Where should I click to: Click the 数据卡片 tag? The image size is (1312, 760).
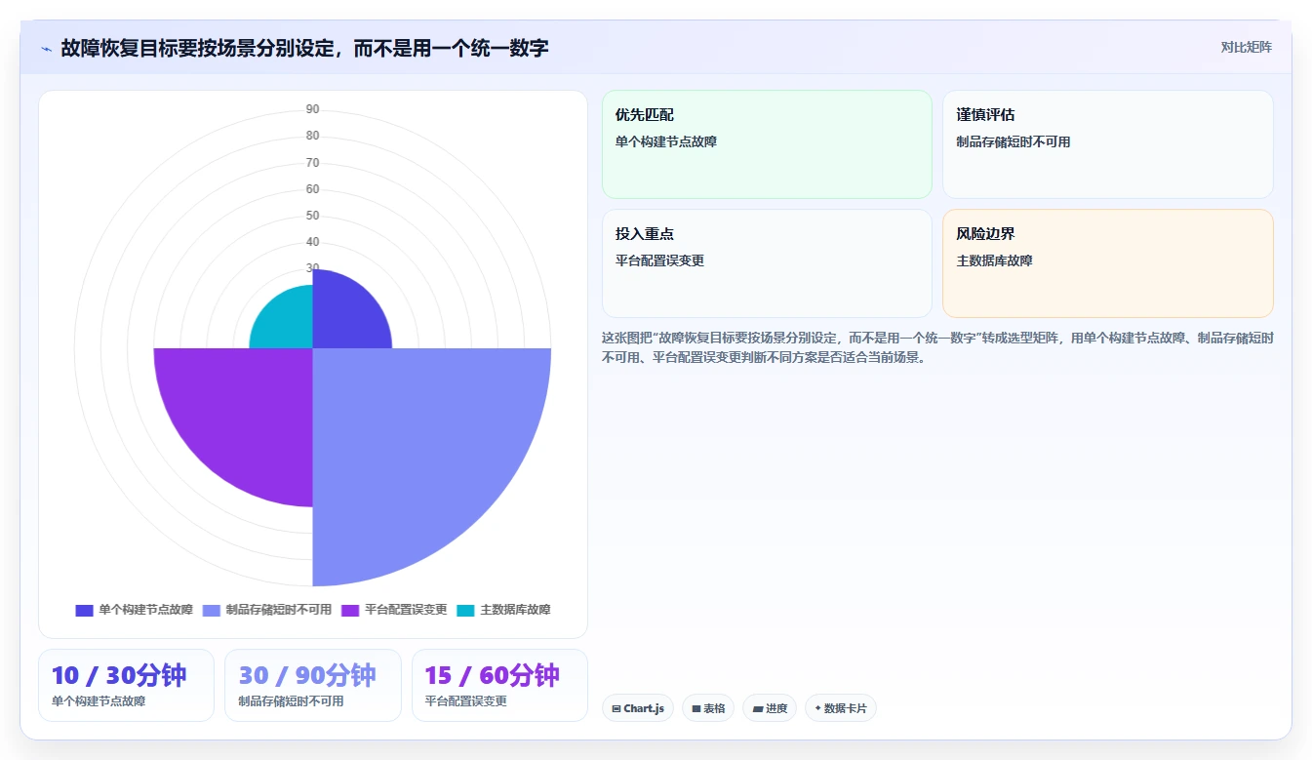tap(840, 708)
